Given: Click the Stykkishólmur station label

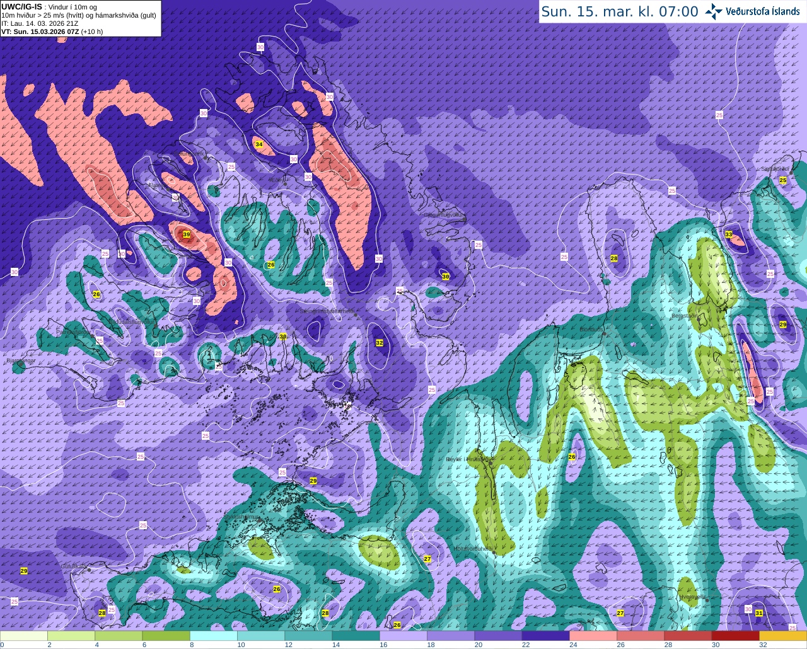Looking at the screenshot, I should (241, 517).
